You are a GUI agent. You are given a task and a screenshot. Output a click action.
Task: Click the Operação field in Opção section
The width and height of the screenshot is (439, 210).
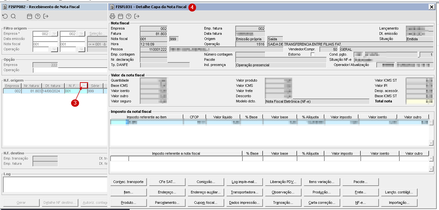tap(70, 70)
